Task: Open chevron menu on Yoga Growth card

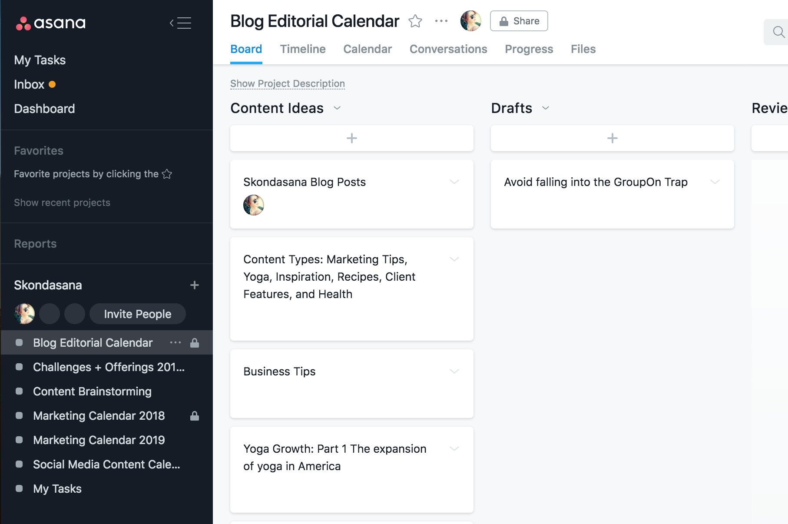Action: [x=454, y=449]
